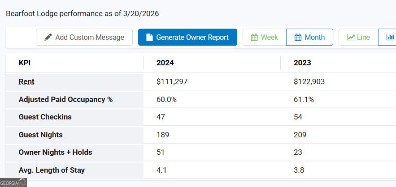Select the 2024 column header

(x=165, y=63)
